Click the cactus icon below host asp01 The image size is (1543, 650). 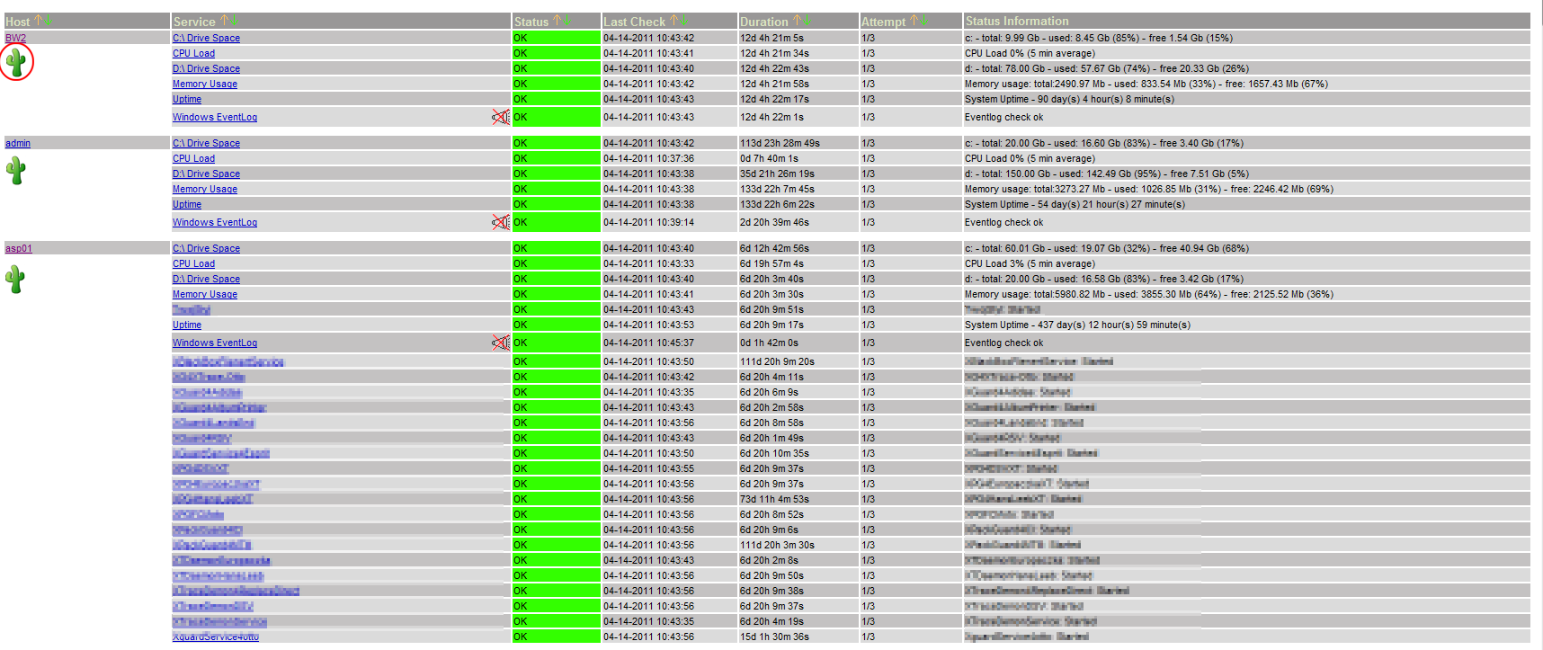(x=15, y=280)
